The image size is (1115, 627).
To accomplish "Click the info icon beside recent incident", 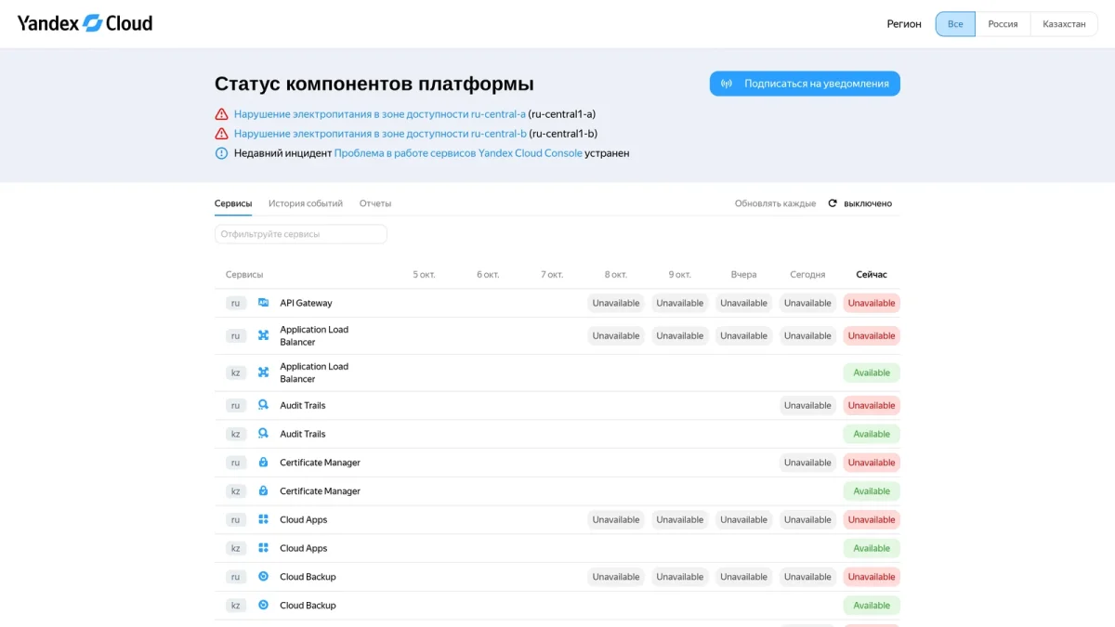I will (221, 153).
